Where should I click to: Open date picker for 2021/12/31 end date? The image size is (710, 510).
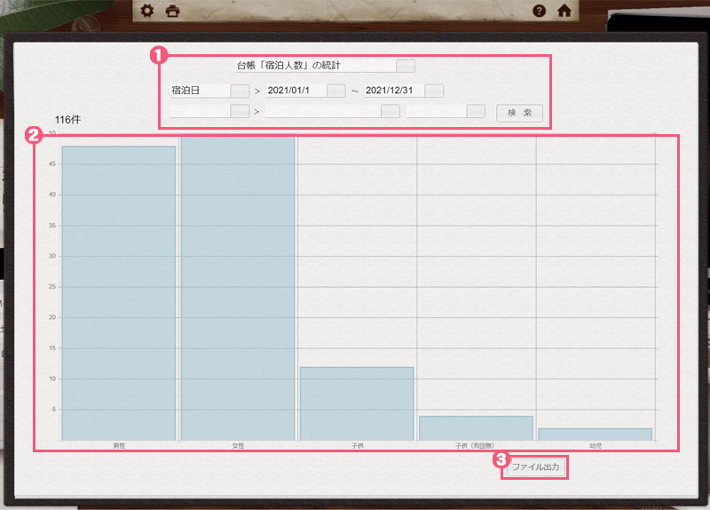pyautogui.click(x=433, y=91)
